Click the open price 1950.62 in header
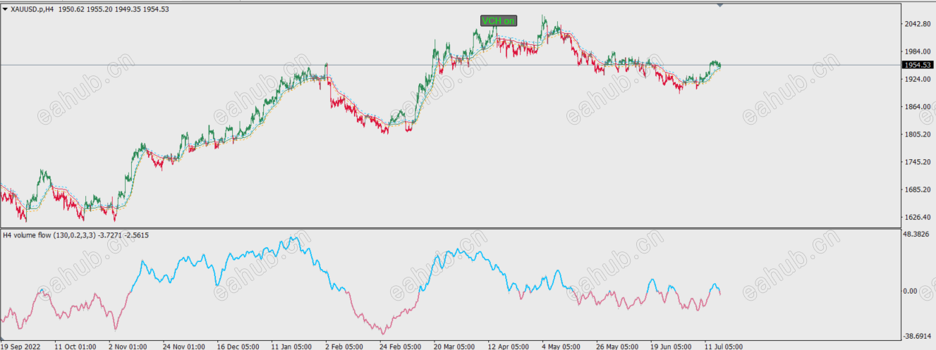Viewport: 936px width, 350px height. pyautogui.click(x=70, y=9)
